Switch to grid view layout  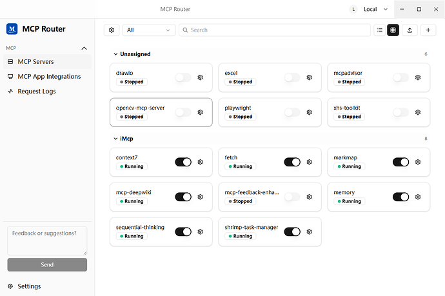(393, 30)
